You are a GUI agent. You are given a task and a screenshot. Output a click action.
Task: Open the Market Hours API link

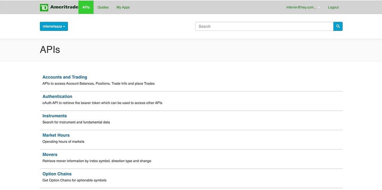pyautogui.click(x=56, y=135)
